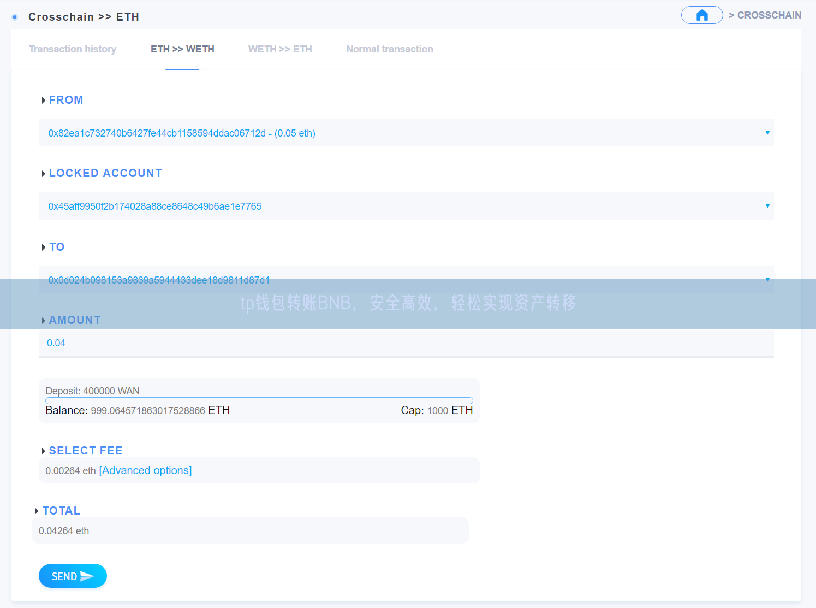This screenshot has height=608, width=816.
Task: Click the balance versus cap progress bar
Action: point(259,401)
